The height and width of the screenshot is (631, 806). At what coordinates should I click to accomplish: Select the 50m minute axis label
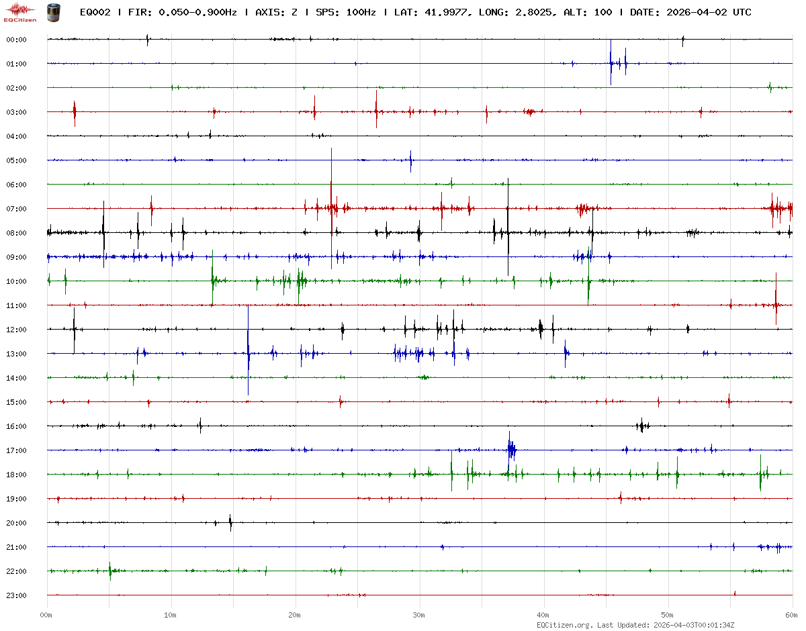[x=668, y=615]
